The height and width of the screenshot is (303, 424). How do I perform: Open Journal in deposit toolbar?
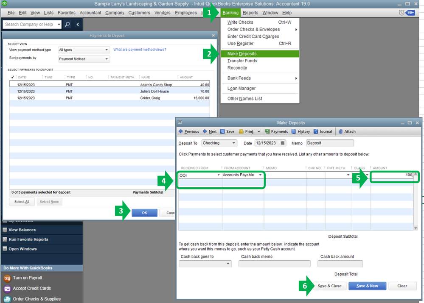(x=323, y=131)
